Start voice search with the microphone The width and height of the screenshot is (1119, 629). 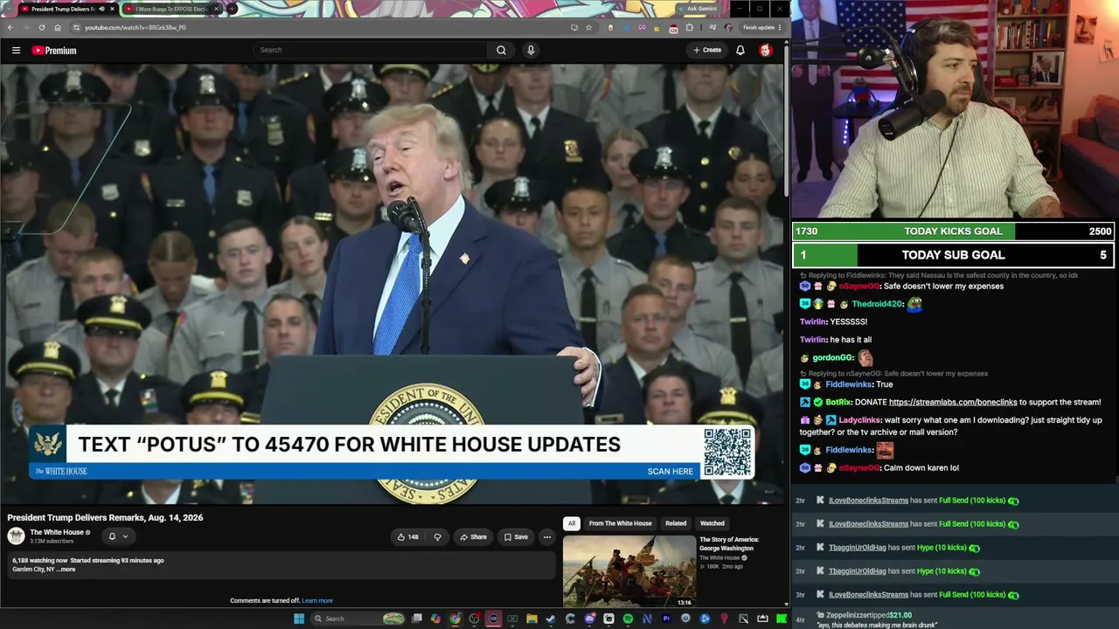pyautogui.click(x=531, y=50)
